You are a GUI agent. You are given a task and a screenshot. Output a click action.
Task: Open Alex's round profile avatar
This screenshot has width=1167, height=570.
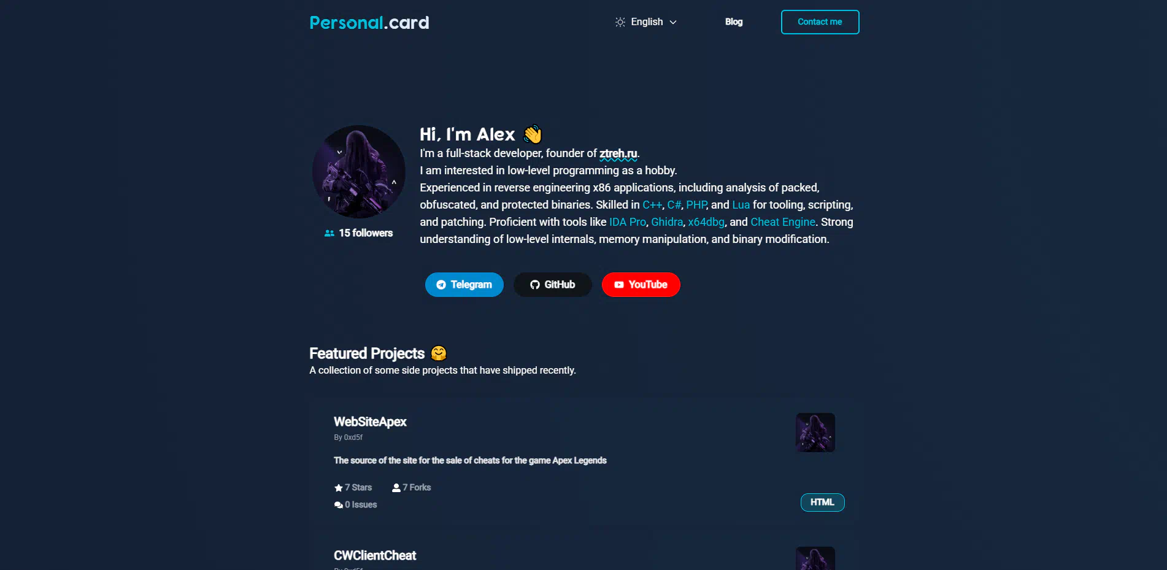coord(359,172)
